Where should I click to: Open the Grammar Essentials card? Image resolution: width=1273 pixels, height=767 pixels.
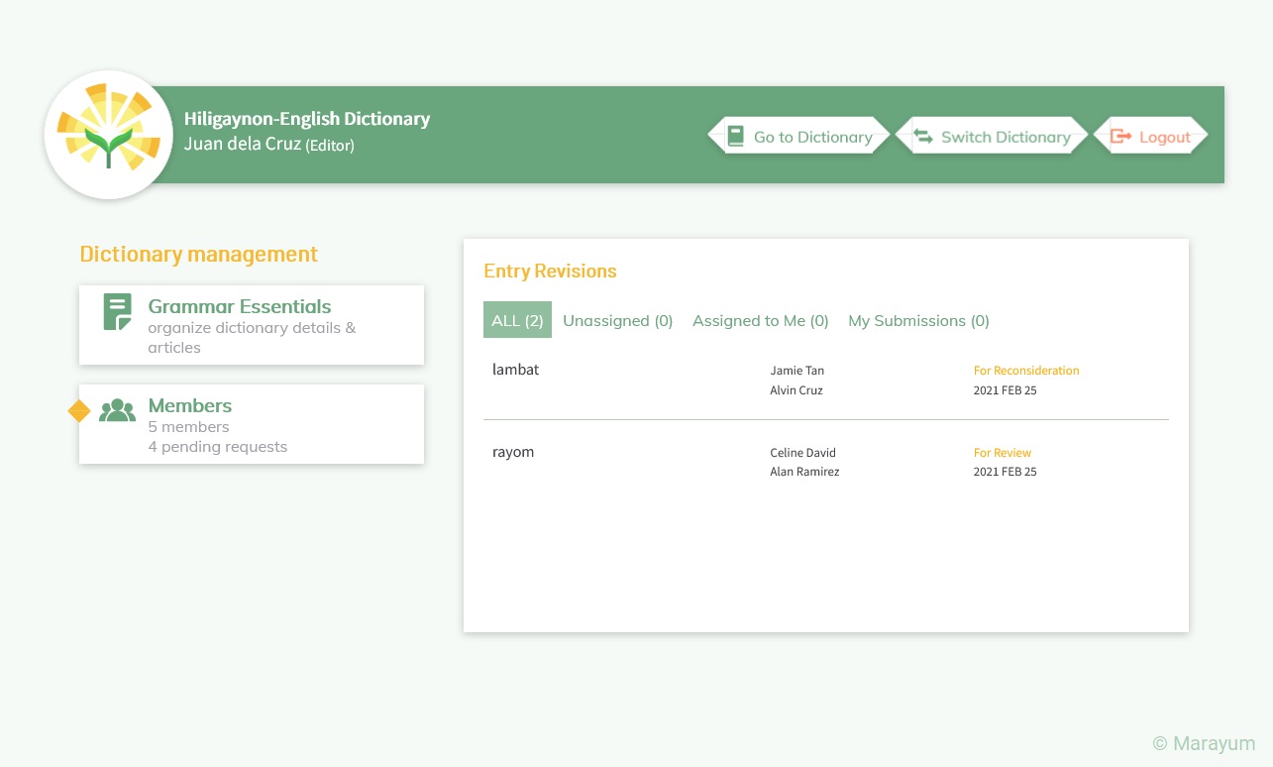point(252,325)
